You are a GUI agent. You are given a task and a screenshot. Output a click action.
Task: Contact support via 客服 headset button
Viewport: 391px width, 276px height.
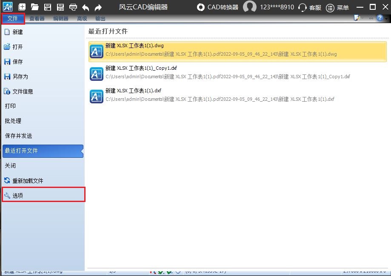310,7
